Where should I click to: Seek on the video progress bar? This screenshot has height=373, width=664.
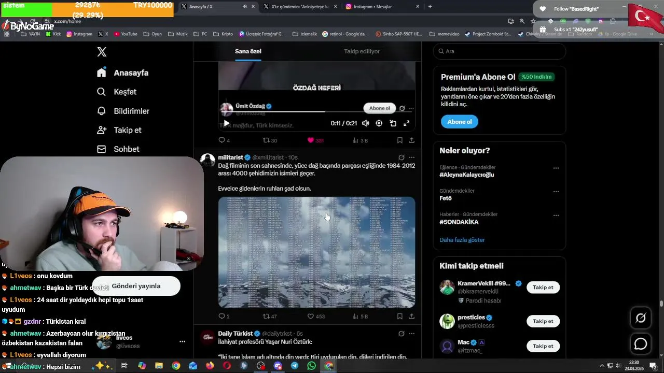(316, 111)
